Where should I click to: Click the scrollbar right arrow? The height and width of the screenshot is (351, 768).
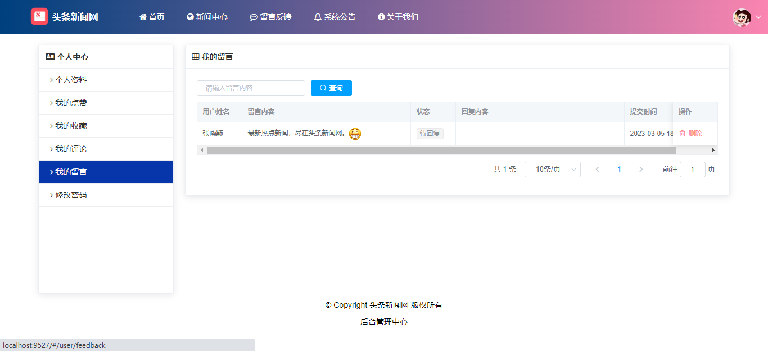tap(713, 151)
